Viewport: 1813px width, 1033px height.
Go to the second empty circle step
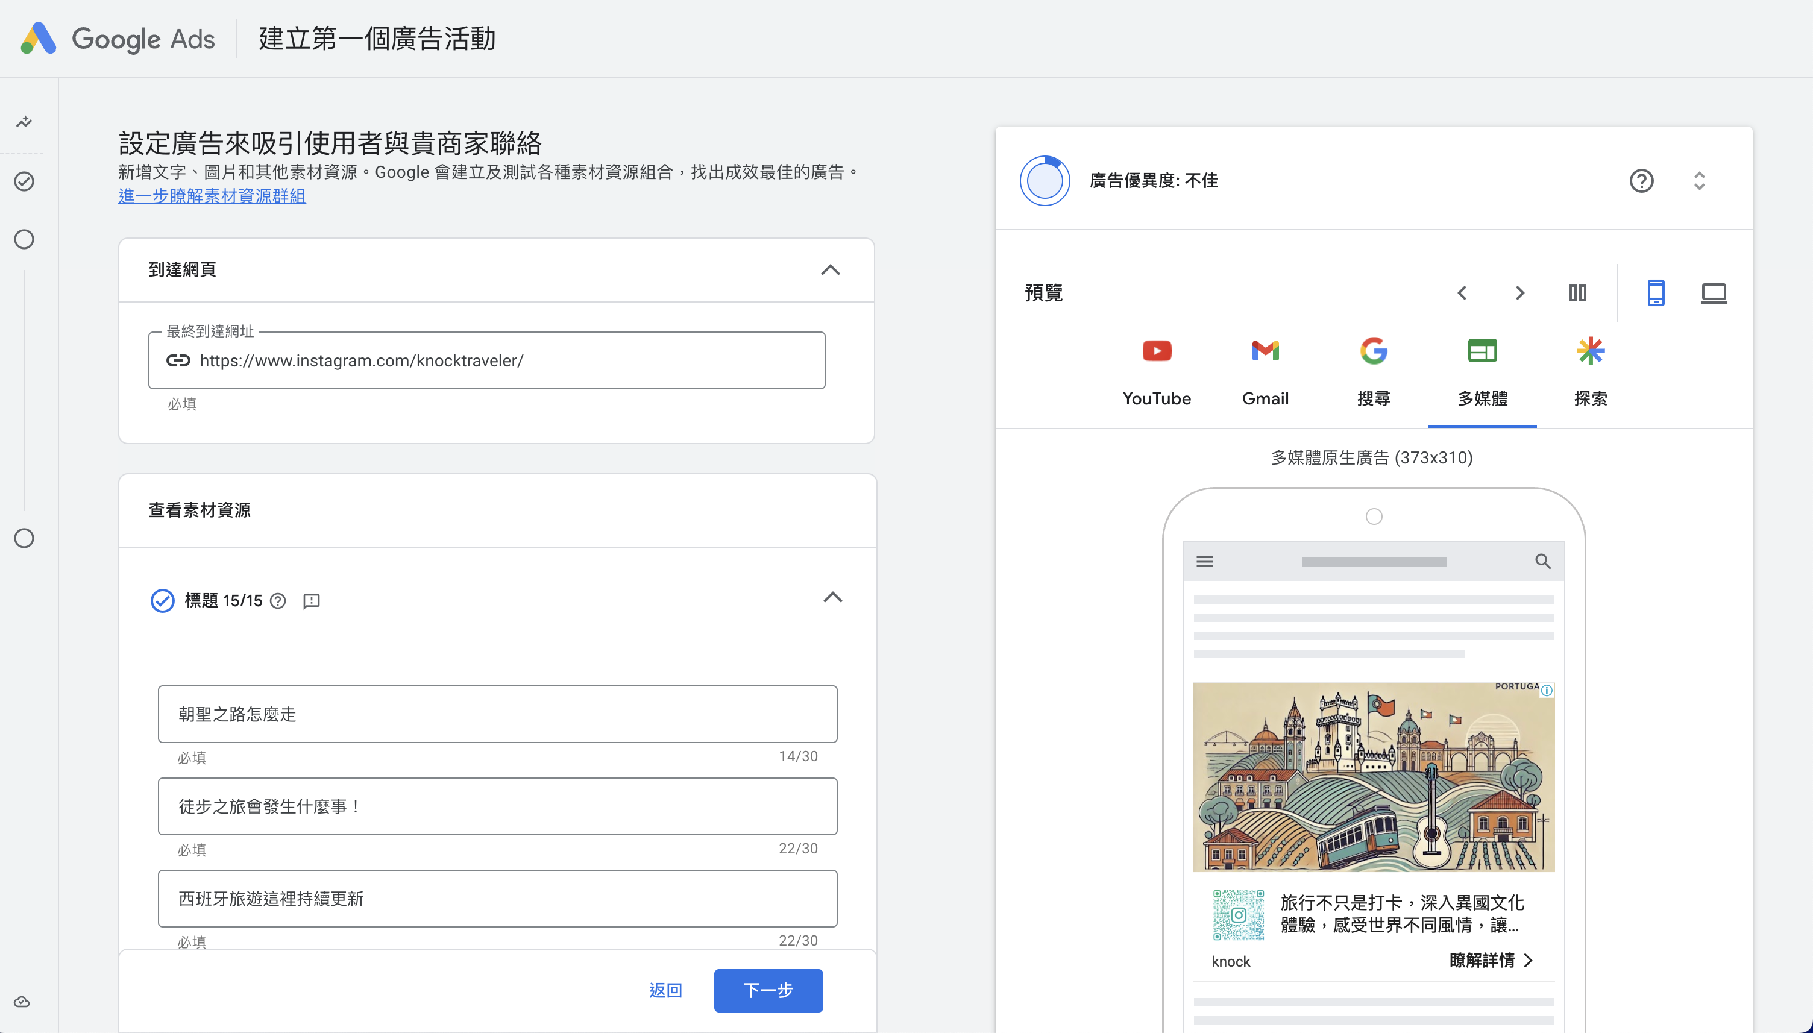[x=24, y=239]
